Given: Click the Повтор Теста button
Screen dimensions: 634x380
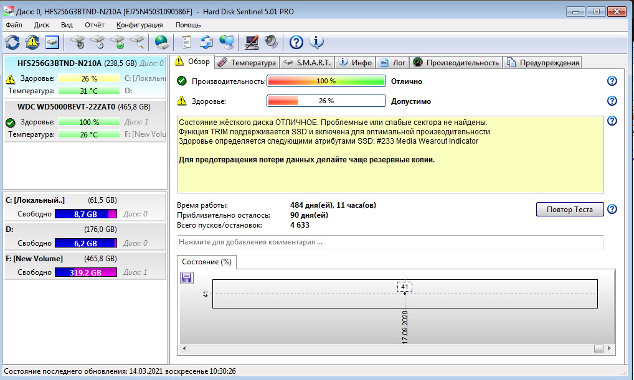Looking at the screenshot, I should (x=570, y=209).
